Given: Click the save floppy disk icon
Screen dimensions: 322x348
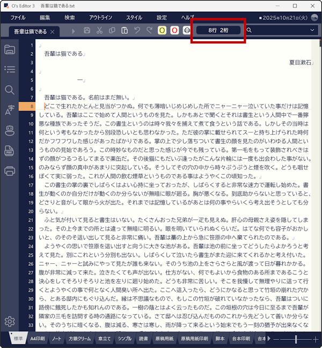Looking at the screenshot, I should pos(87,31).
